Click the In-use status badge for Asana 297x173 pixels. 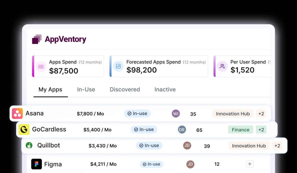pyautogui.click(x=137, y=113)
